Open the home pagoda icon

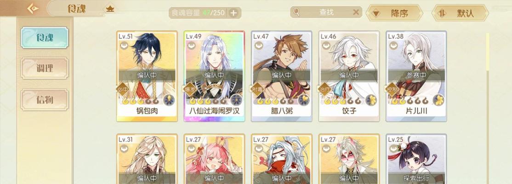click(110, 9)
